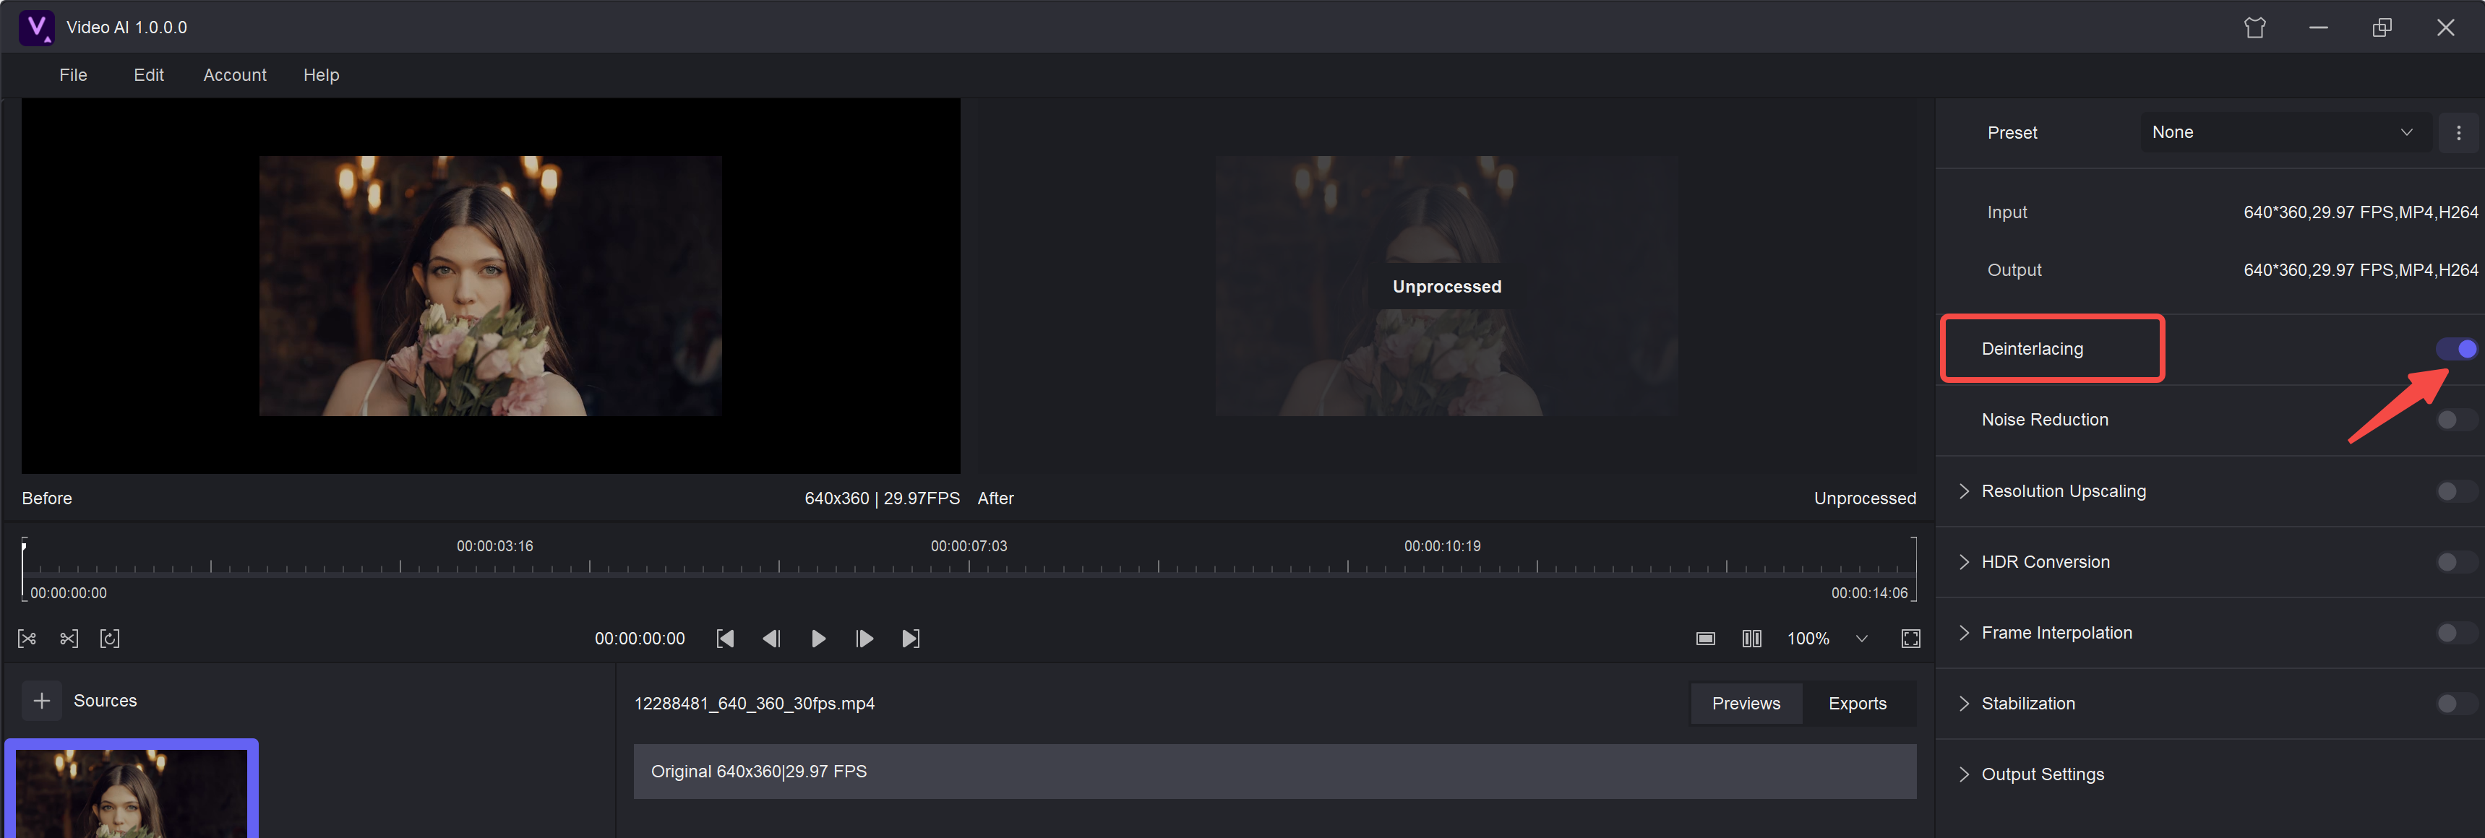The width and height of the screenshot is (2485, 838).
Task: Enable the HDR Conversion toggle
Action: pyautogui.click(x=2456, y=562)
